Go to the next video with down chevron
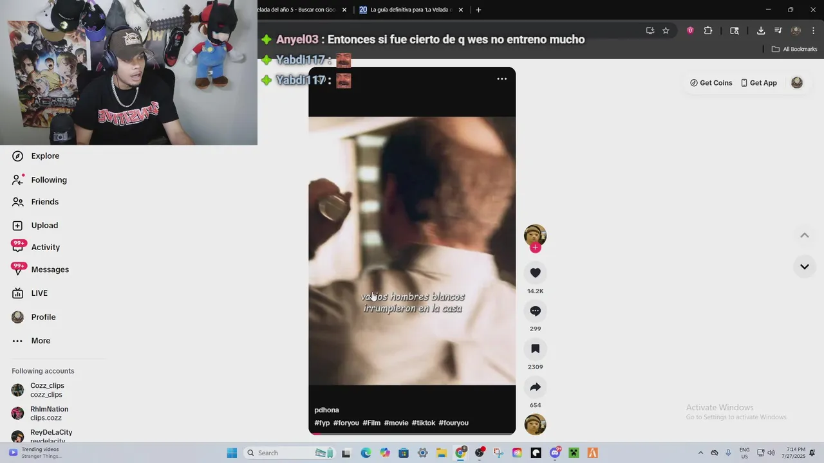824x463 pixels. point(804,266)
